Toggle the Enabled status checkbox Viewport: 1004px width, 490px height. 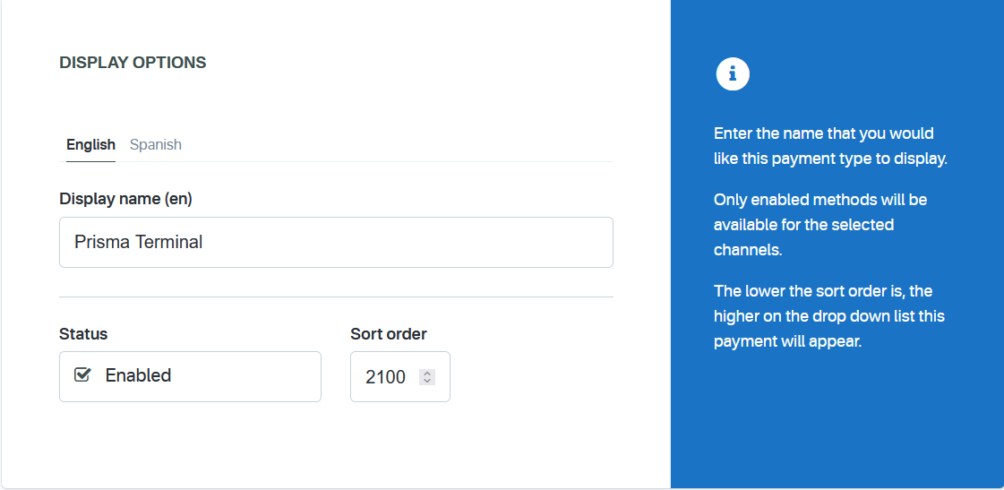pyautogui.click(x=82, y=375)
